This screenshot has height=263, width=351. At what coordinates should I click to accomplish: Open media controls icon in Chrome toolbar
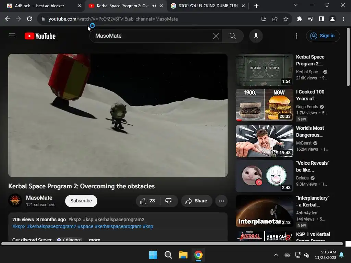coord(311,19)
